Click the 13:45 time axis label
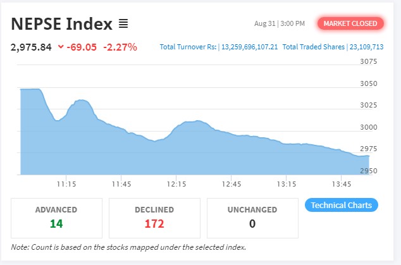 (342, 184)
